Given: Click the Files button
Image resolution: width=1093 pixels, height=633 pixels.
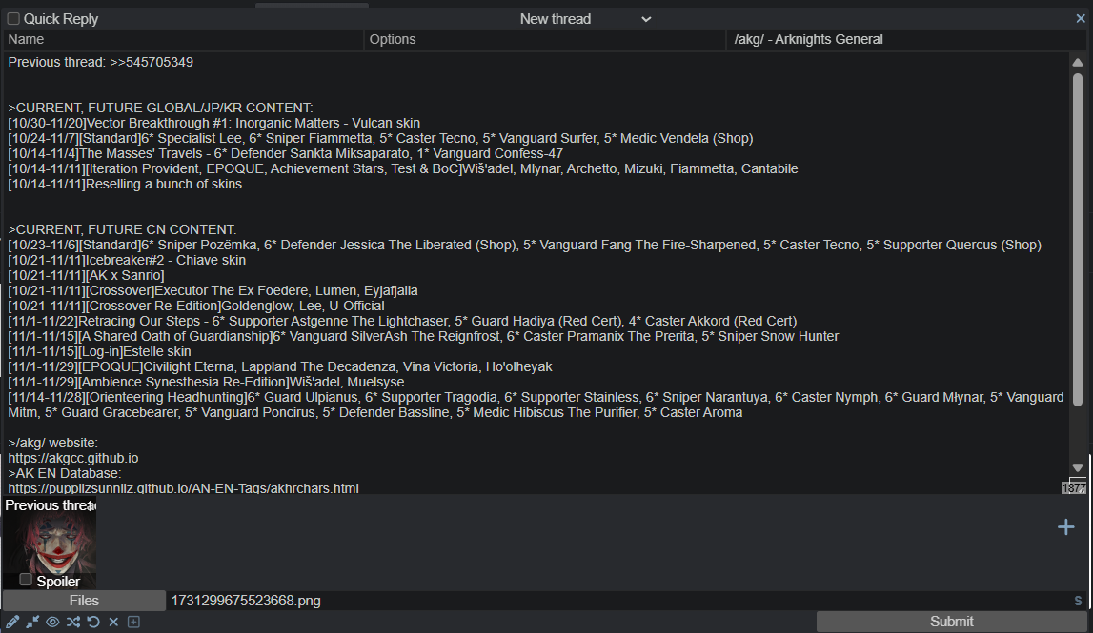Looking at the screenshot, I should coord(85,601).
